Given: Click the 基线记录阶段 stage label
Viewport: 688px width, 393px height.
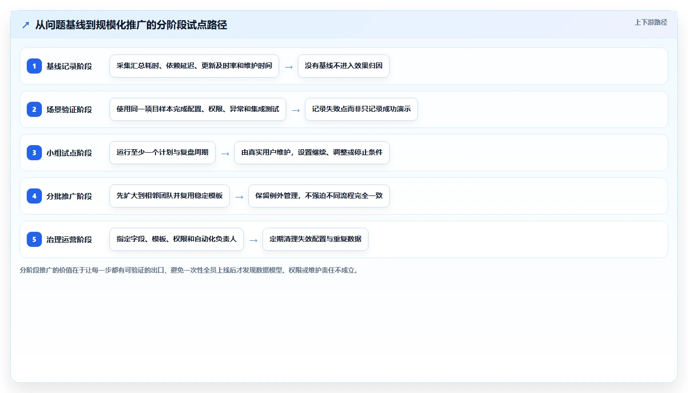Looking at the screenshot, I should click(69, 66).
